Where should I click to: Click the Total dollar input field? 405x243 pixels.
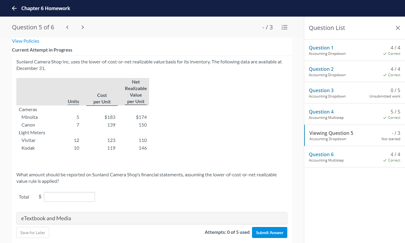(69, 197)
